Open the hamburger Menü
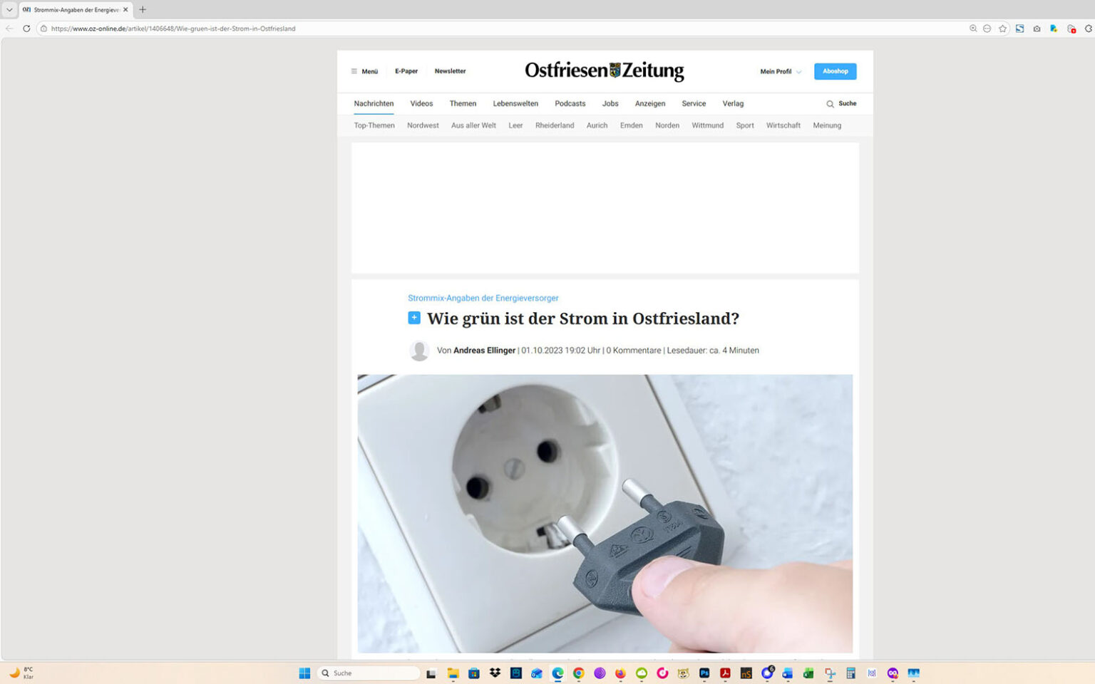Viewport: 1095px width, 684px height. (364, 71)
